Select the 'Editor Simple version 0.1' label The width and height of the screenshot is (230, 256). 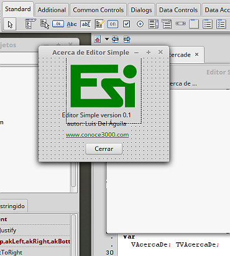[96, 115]
